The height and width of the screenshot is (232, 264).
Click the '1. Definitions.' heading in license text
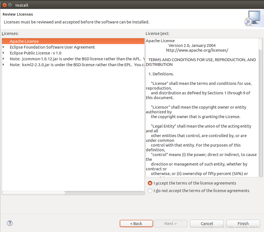(161, 74)
